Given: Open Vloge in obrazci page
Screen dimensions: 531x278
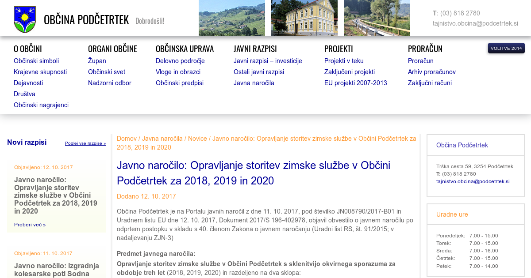Looking at the screenshot, I should click(178, 72).
